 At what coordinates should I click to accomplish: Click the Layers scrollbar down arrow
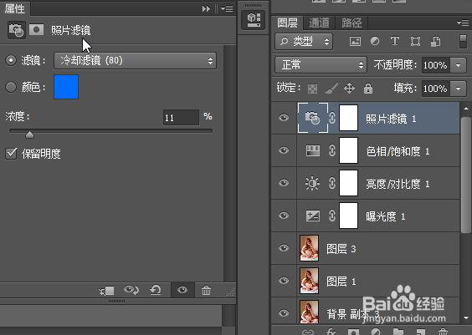pos(466,318)
